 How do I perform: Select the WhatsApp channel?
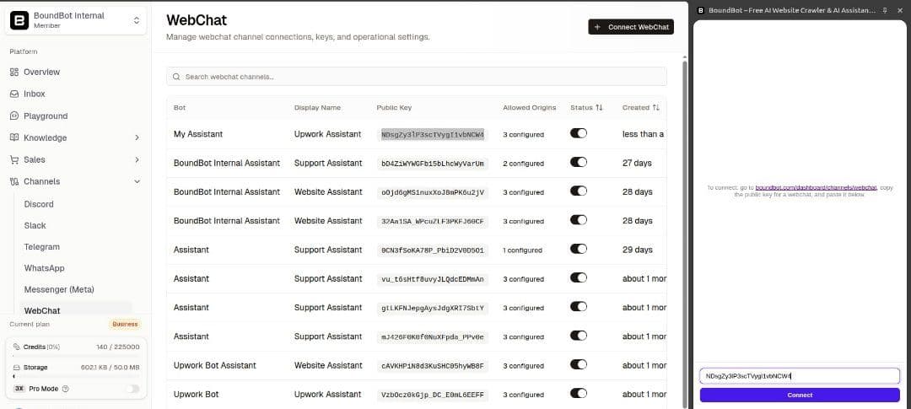tap(44, 268)
